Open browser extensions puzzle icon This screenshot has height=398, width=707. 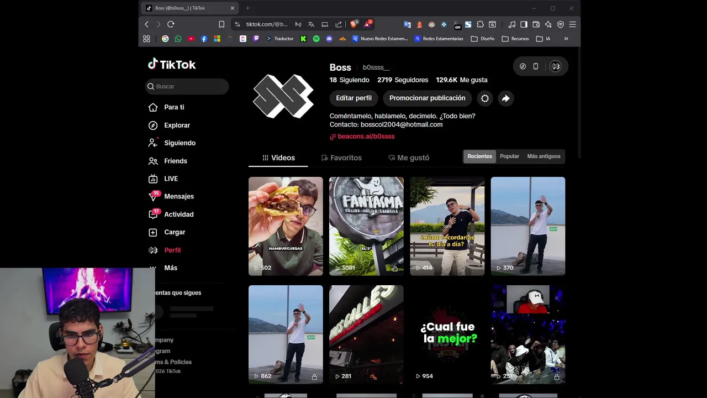pyautogui.click(x=480, y=24)
